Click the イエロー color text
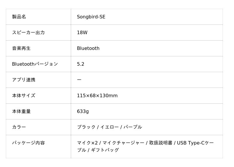Image resolution: width=234 pixels, height=167 pixels. tap(109, 127)
